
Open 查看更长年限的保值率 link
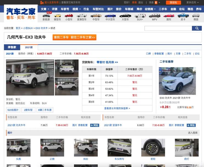[x=117, y=108]
